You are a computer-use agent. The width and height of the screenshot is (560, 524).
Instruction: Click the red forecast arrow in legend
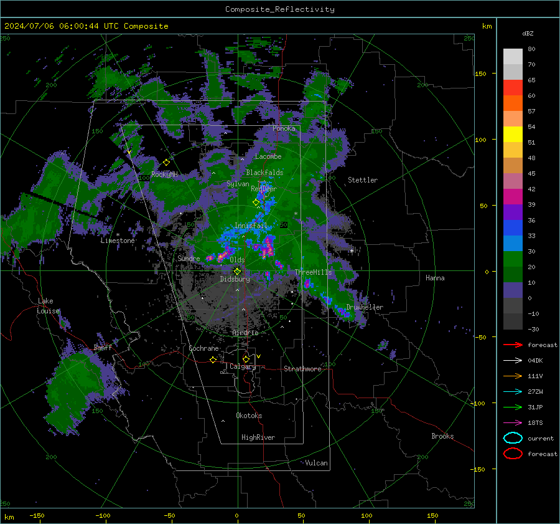click(513, 345)
